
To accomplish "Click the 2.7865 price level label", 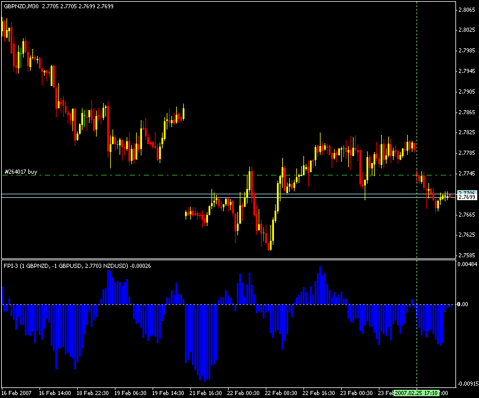I will click(x=467, y=112).
